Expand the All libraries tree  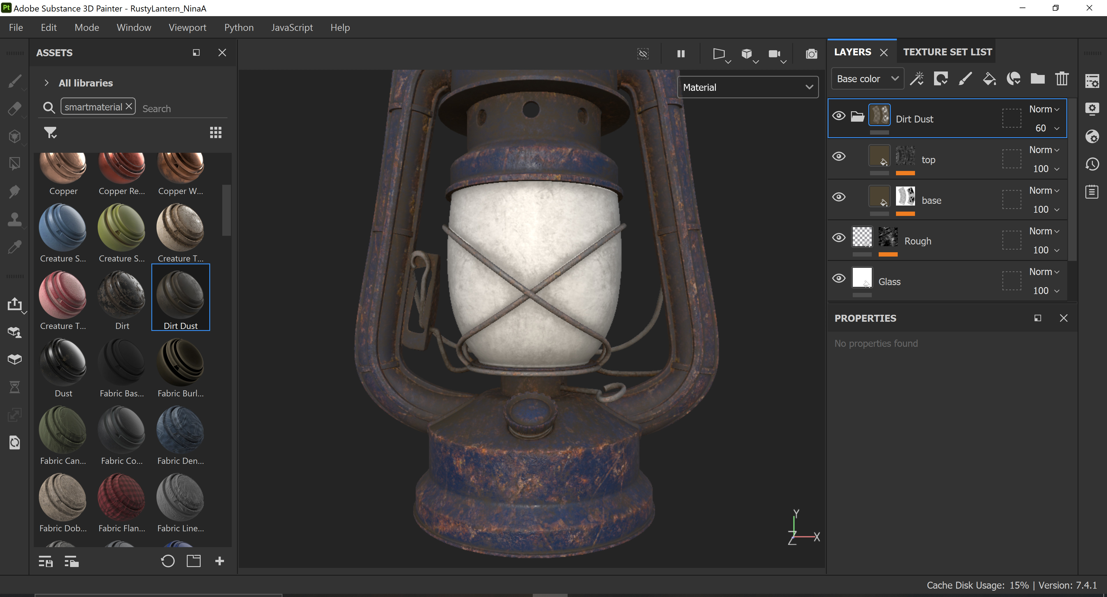click(46, 82)
